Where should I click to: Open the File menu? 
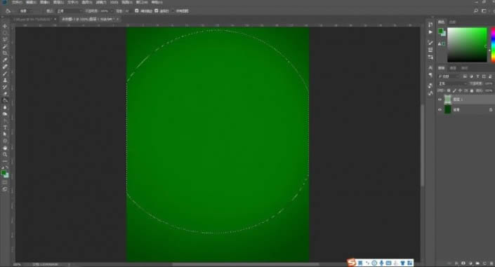point(17,2)
